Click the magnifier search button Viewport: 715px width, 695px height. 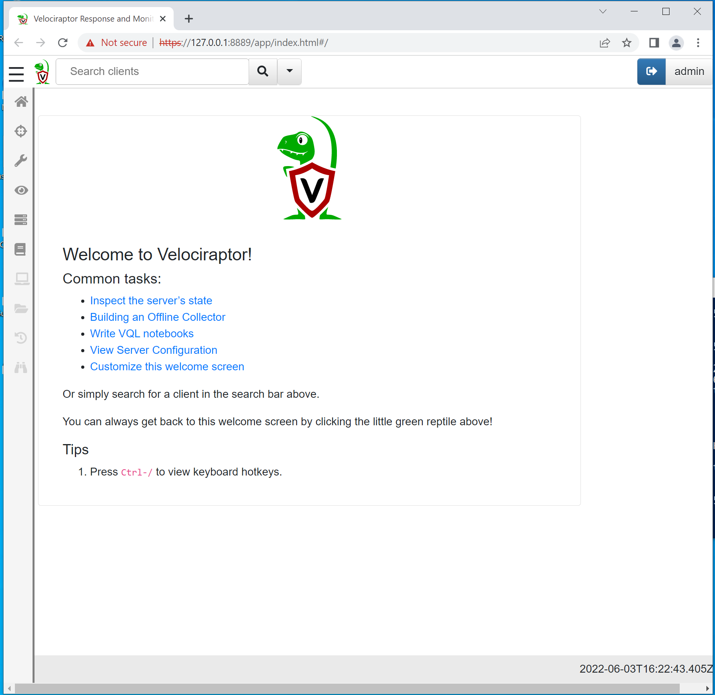point(263,71)
